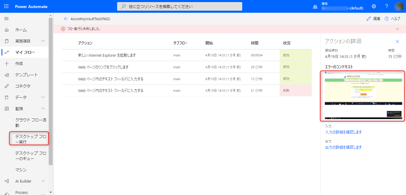Click the templates icon in the sidebar
This screenshot has width=406, height=195.
coord(7,75)
